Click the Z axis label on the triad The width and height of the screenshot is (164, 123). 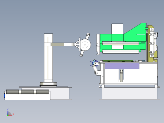tap(8, 109)
